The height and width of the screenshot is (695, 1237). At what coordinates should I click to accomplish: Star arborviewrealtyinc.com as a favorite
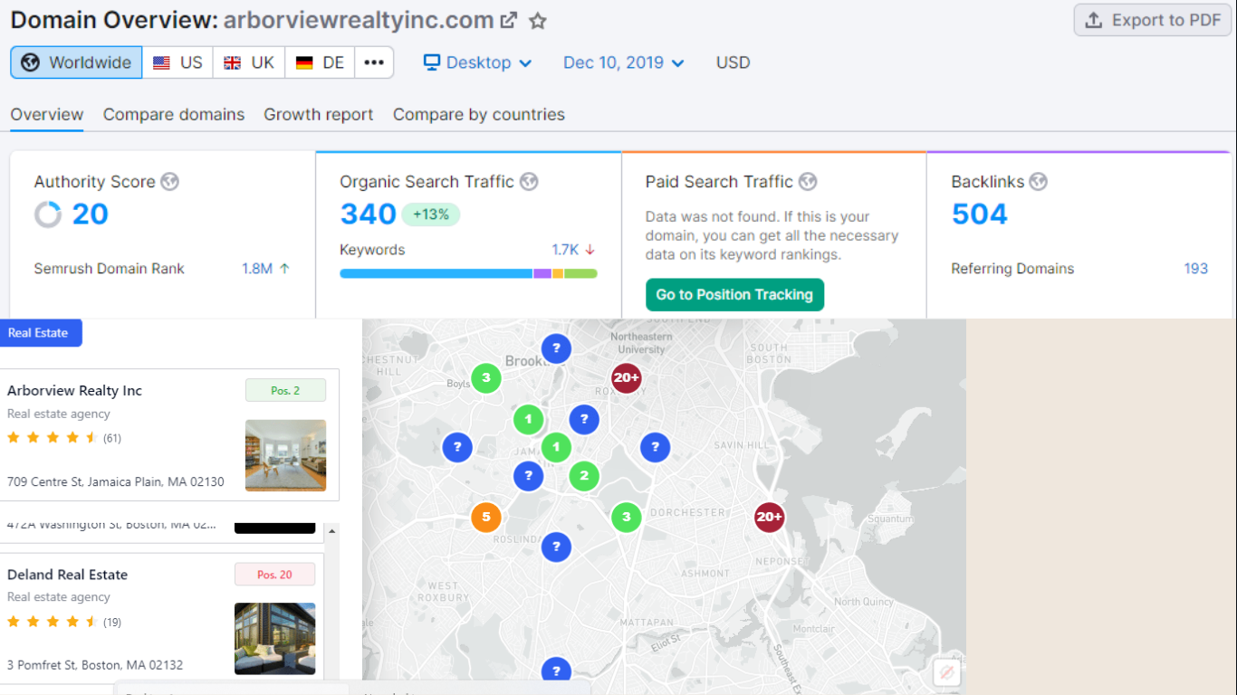pos(538,20)
